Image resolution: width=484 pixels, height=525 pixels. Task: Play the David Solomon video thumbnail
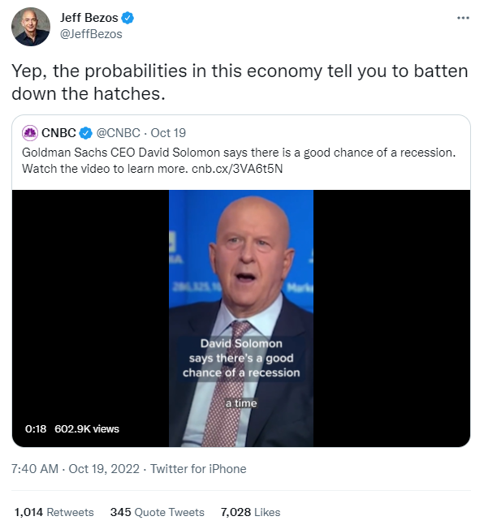241,318
